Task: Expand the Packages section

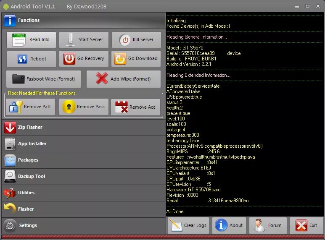Action: click(x=84, y=160)
